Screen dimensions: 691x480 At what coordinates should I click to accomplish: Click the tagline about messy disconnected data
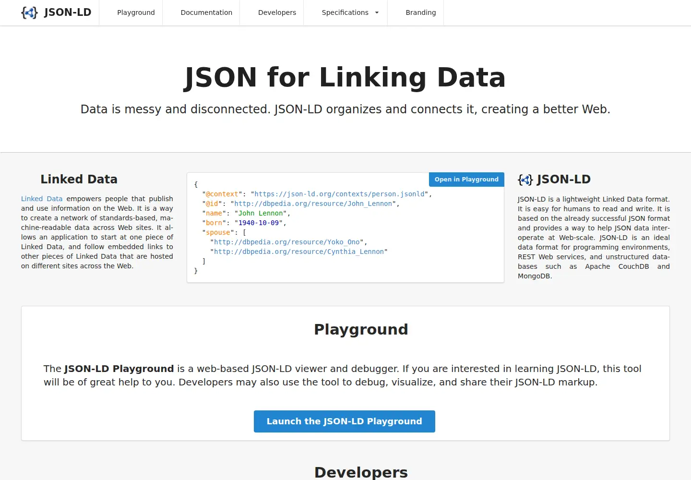[345, 109]
